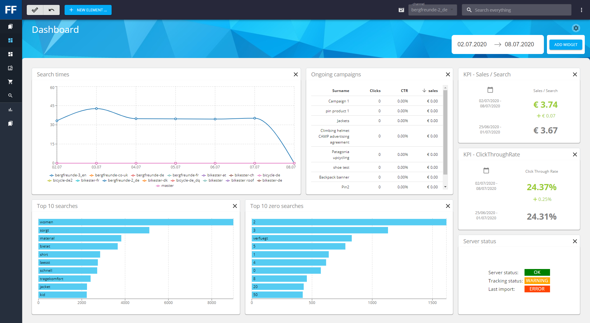Click the Search everything input field
The width and height of the screenshot is (590, 323).
[517, 10]
